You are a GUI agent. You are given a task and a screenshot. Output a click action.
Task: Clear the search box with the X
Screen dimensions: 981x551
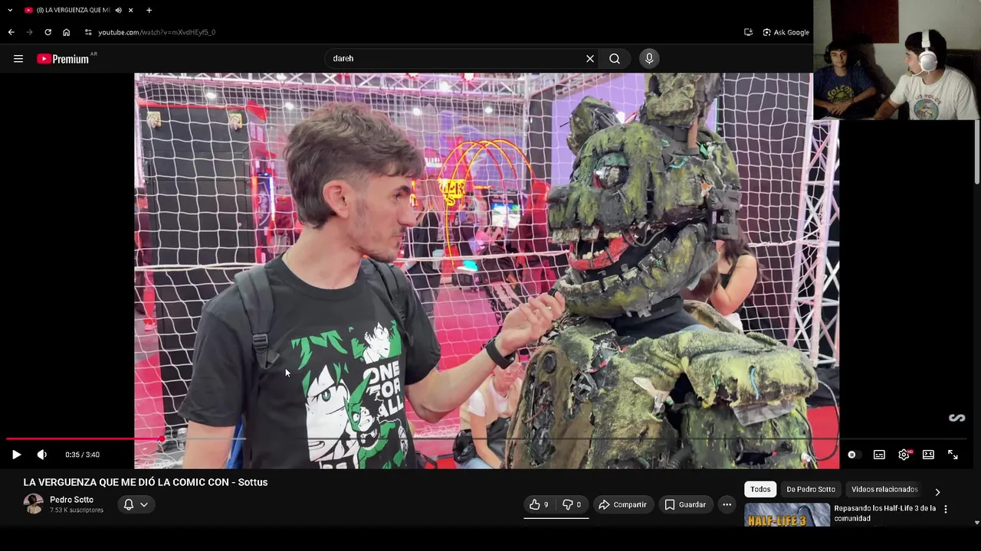[590, 58]
